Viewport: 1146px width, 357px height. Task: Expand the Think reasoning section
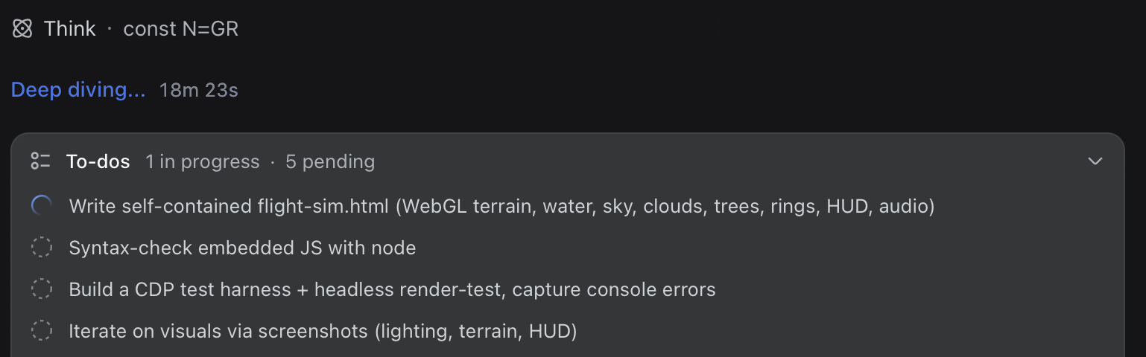point(125,29)
